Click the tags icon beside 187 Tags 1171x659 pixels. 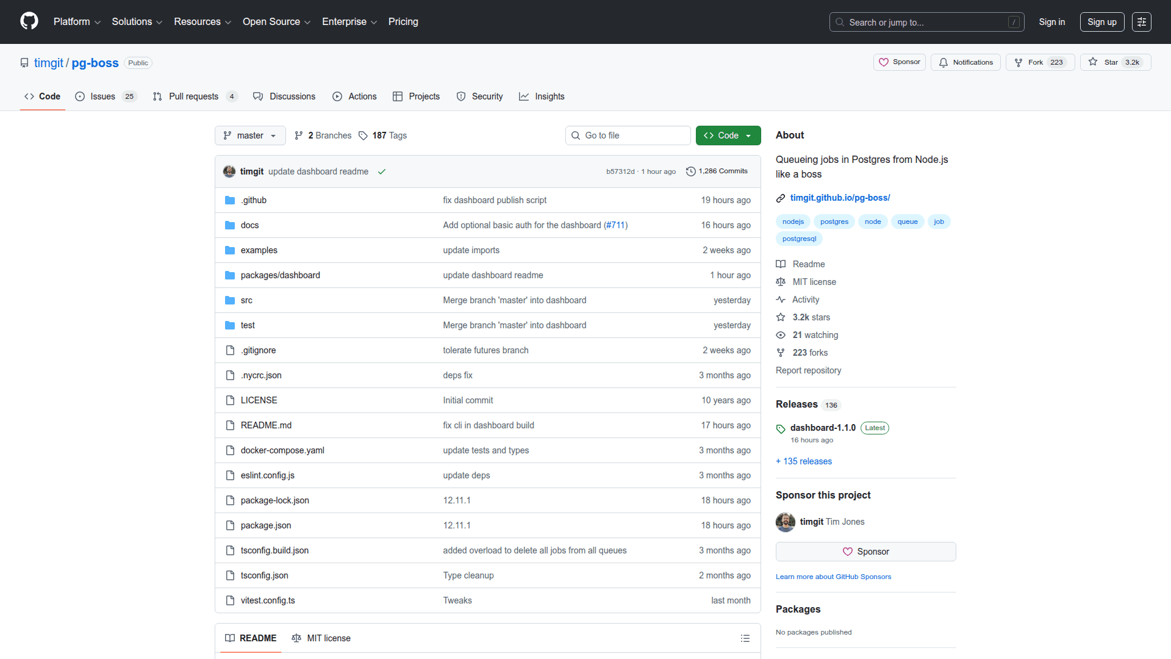click(363, 135)
